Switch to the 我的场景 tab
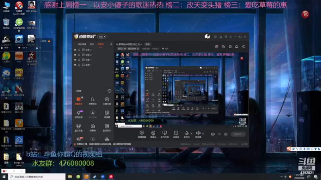Screen dimensions: 321x180 tap(82, 44)
